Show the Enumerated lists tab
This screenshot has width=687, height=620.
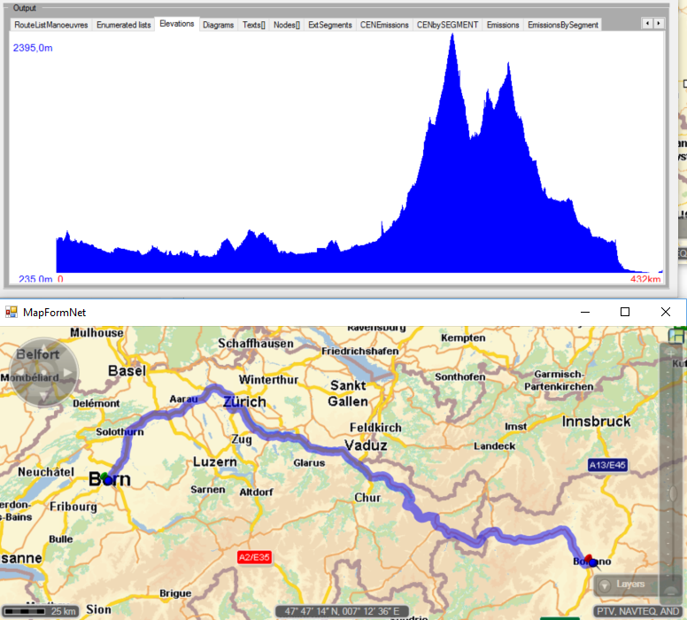[123, 25]
